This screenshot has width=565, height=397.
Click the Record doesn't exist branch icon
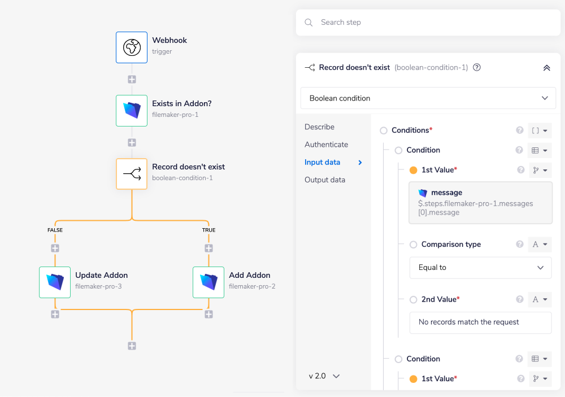click(132, 174)
